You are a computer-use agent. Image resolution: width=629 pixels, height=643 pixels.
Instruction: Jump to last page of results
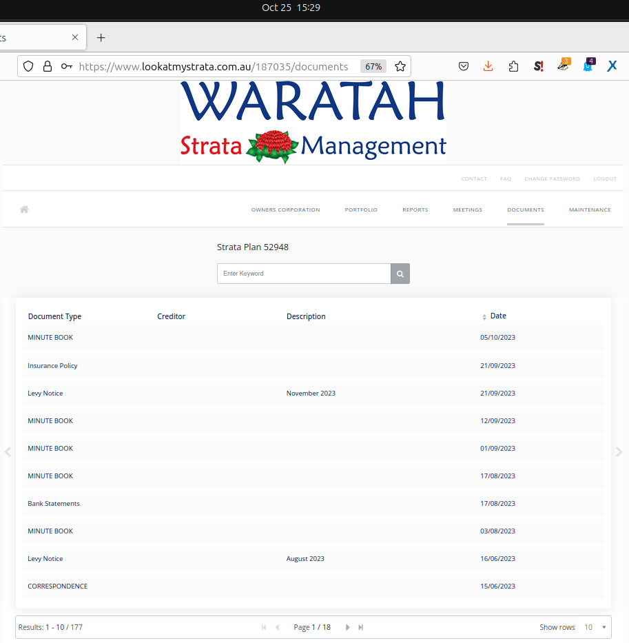click(361, 627)
